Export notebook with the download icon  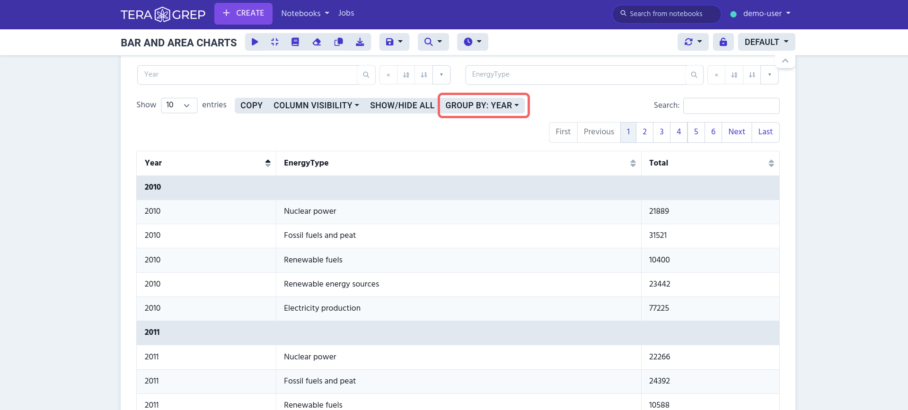[360, 42]
